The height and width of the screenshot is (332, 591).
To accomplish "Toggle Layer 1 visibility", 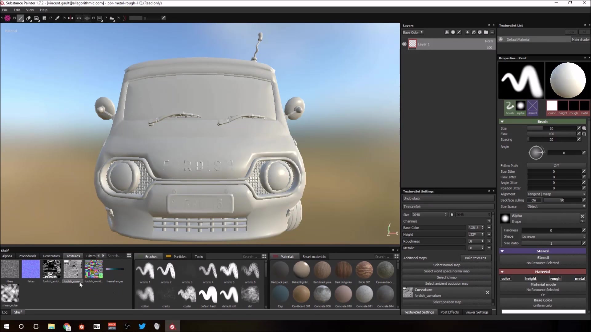I will pyautogui.click(x=404, y=44).
